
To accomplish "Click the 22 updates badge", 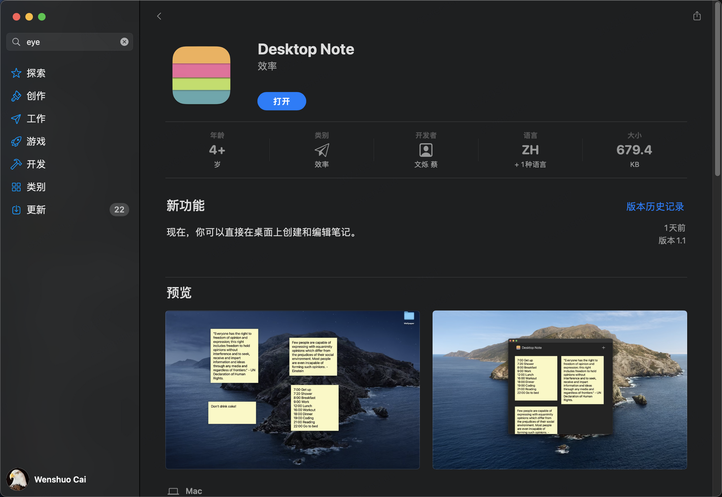I will tap(119, 209).
